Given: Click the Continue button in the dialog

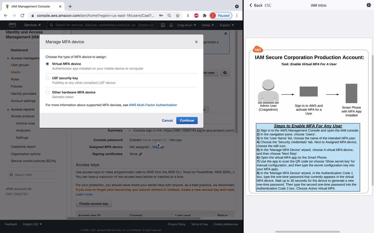Looking at the screenshot, I should coord(187,120).
